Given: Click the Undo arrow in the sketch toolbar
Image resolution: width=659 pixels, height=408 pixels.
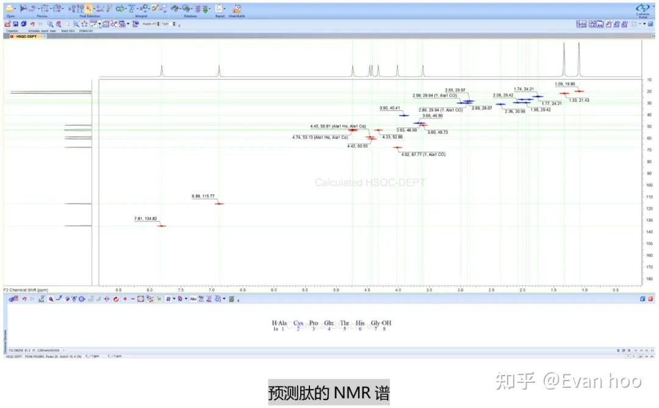Looking at the screenshot, I should click(24, 299).
